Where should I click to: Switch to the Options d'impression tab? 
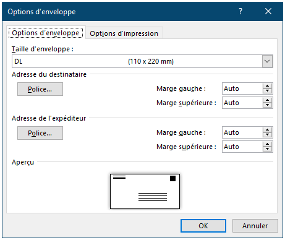124,33
